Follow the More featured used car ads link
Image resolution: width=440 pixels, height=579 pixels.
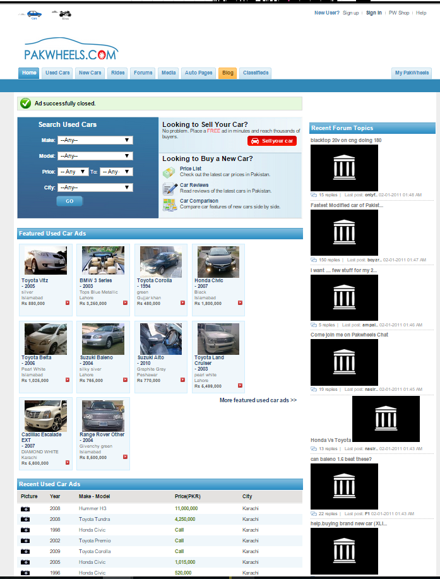[x=258, y=400]
